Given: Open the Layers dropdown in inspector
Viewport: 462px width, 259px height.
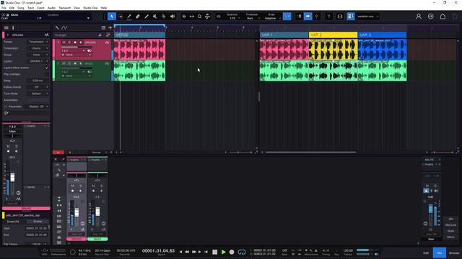Looking at the screenshot, I should [38, 61].
